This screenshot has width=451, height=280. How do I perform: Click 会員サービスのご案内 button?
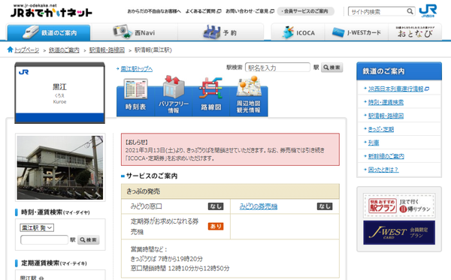[x=305, y=11]
